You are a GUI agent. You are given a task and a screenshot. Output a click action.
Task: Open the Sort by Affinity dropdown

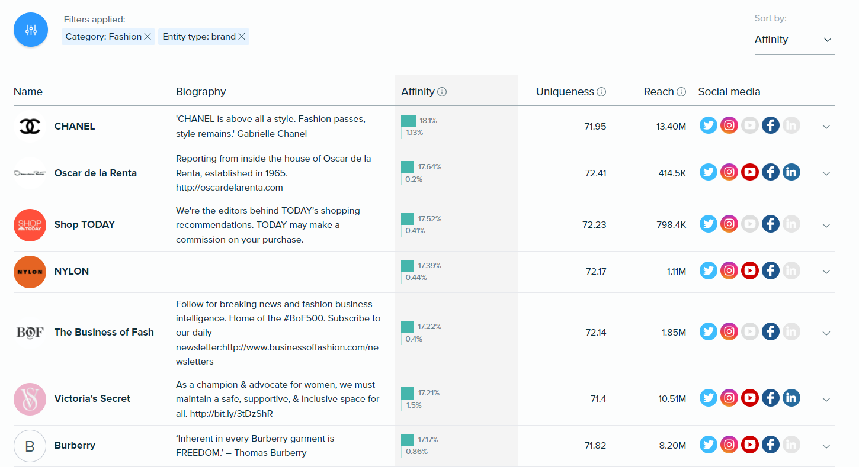point(794,40)
